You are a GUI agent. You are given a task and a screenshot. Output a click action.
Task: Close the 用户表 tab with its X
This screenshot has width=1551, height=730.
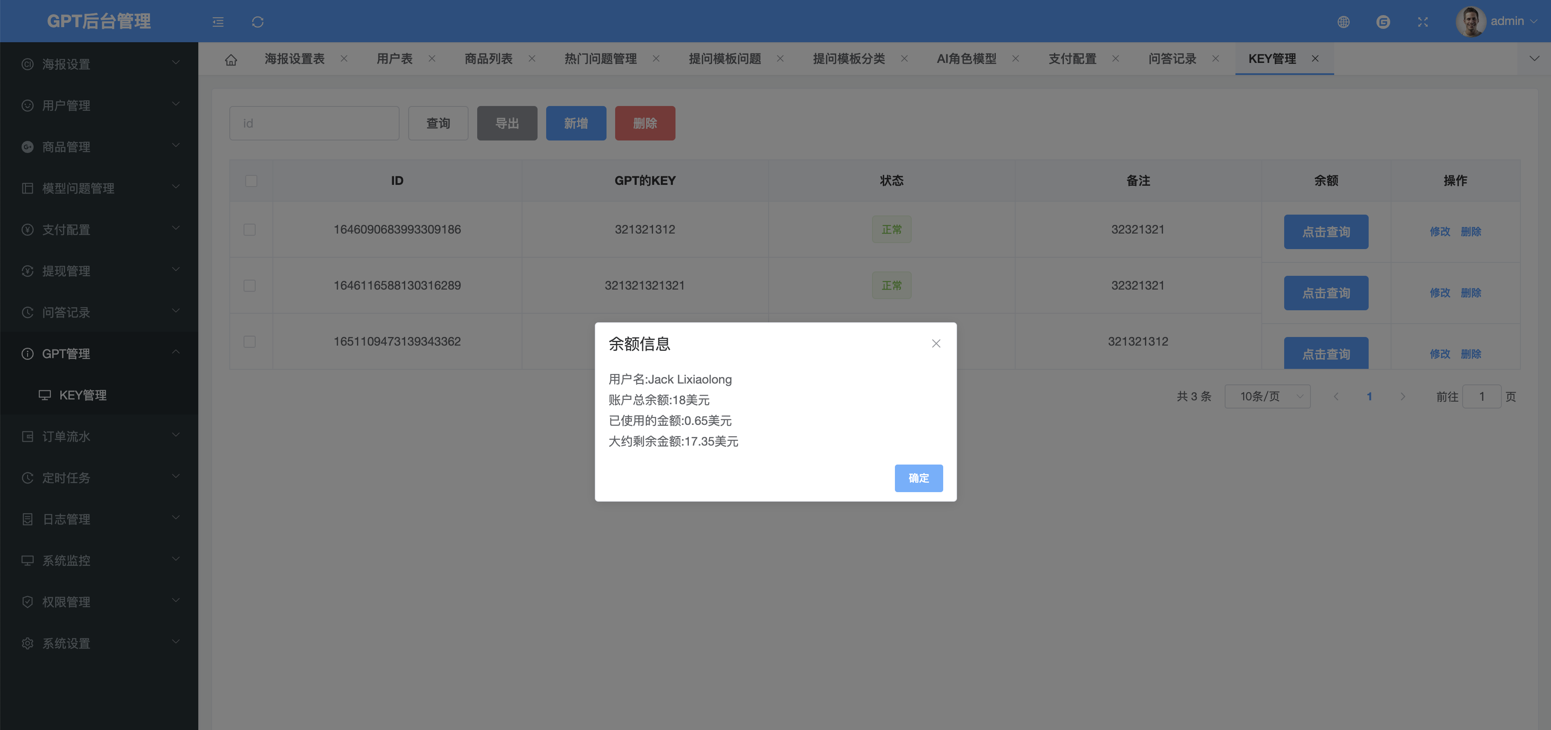(432, 58)
